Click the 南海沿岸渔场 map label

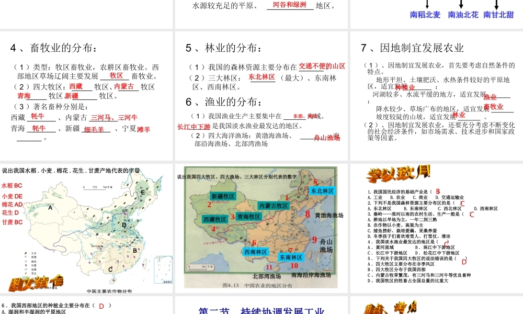[311, 275]
